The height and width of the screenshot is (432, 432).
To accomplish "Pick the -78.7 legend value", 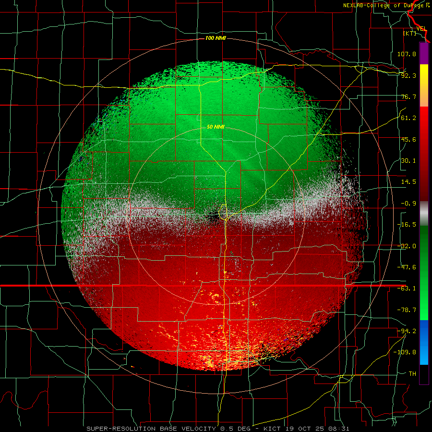I will (x=407, y=310).
